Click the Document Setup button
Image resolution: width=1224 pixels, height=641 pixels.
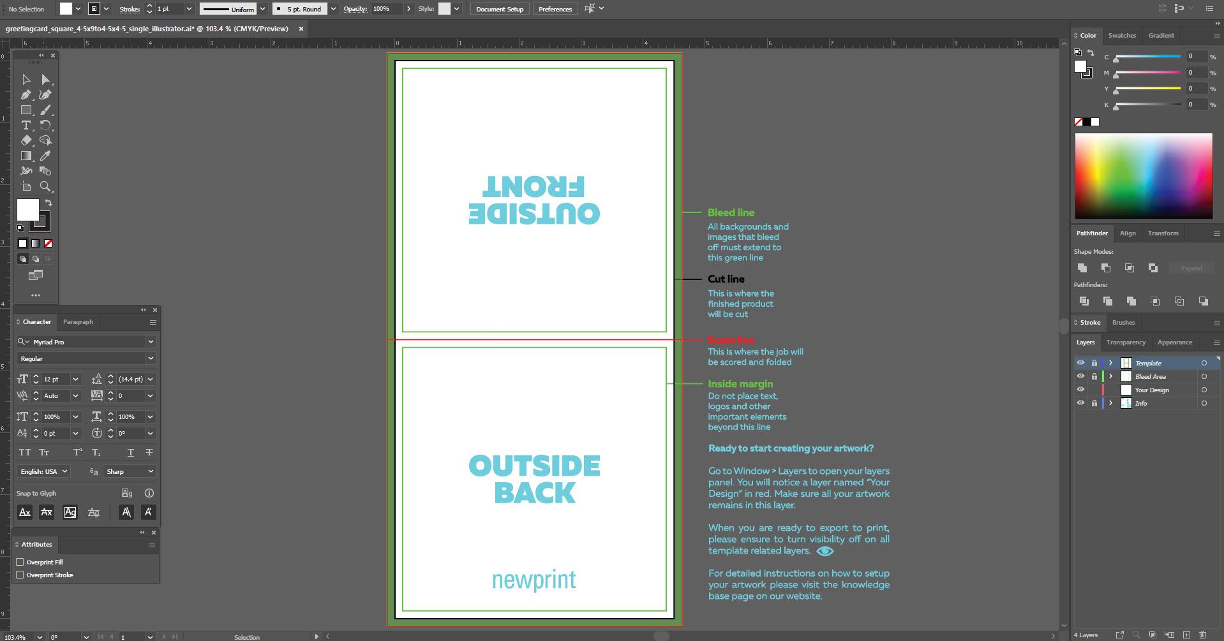(500, 8)
